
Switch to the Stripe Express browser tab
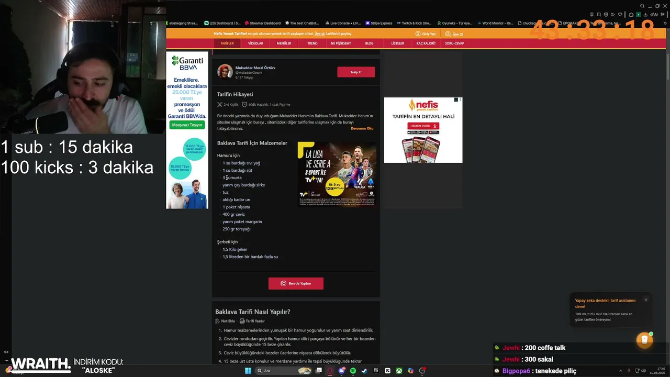coord(379,23)
